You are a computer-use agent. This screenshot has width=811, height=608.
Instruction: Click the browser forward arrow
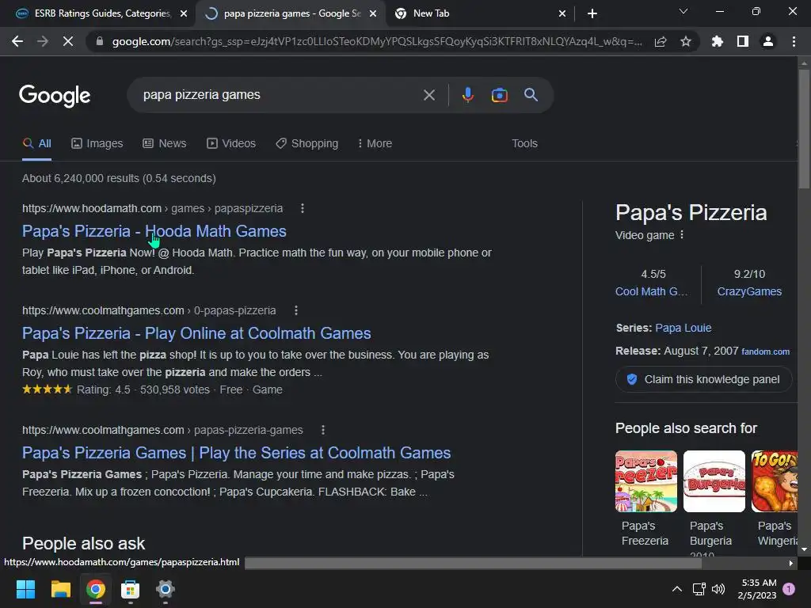(43, 41)
